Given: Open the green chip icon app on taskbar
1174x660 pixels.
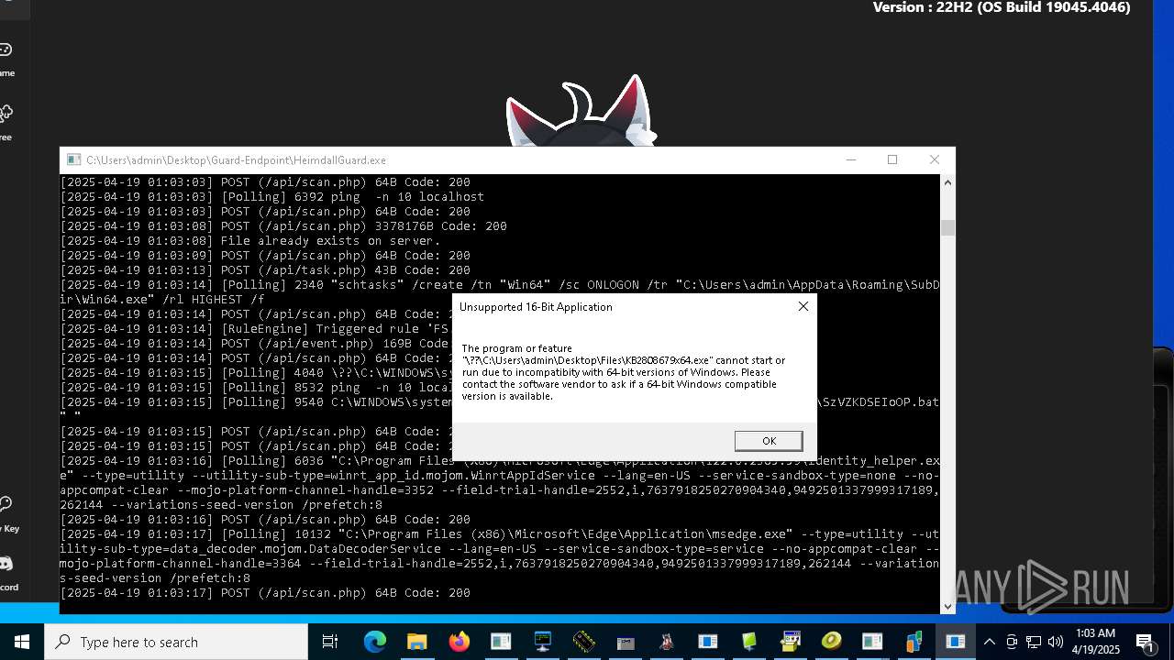Looking at the screenshot, I should tap(583, 642).
